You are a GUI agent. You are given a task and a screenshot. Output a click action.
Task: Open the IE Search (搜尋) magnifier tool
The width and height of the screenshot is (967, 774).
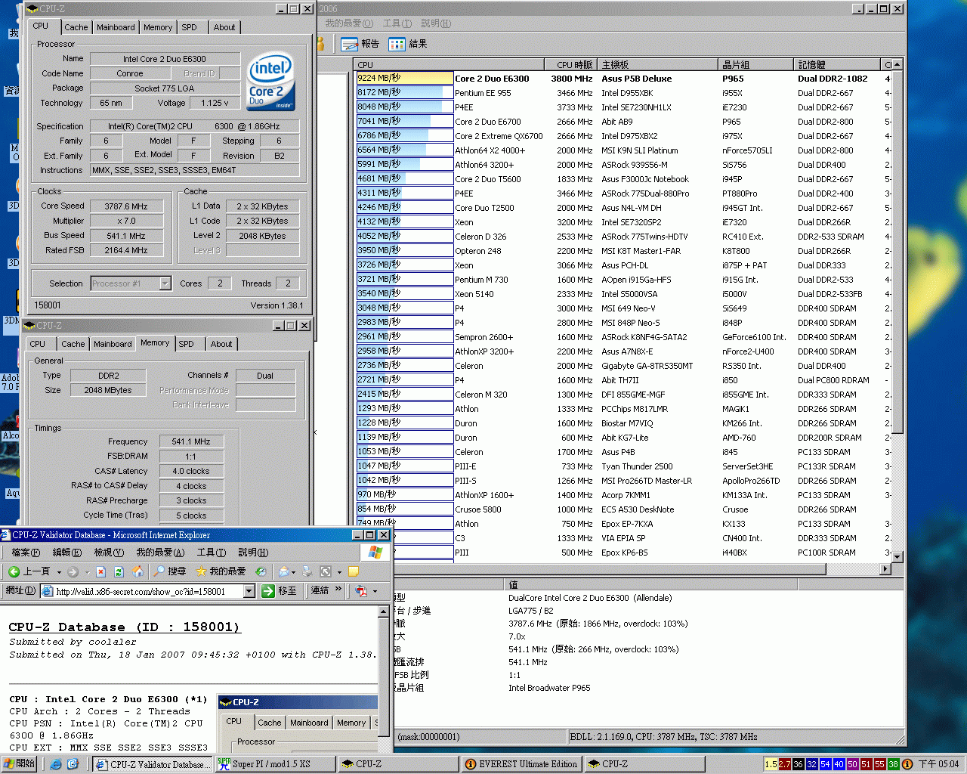click(x=170, y=571)
